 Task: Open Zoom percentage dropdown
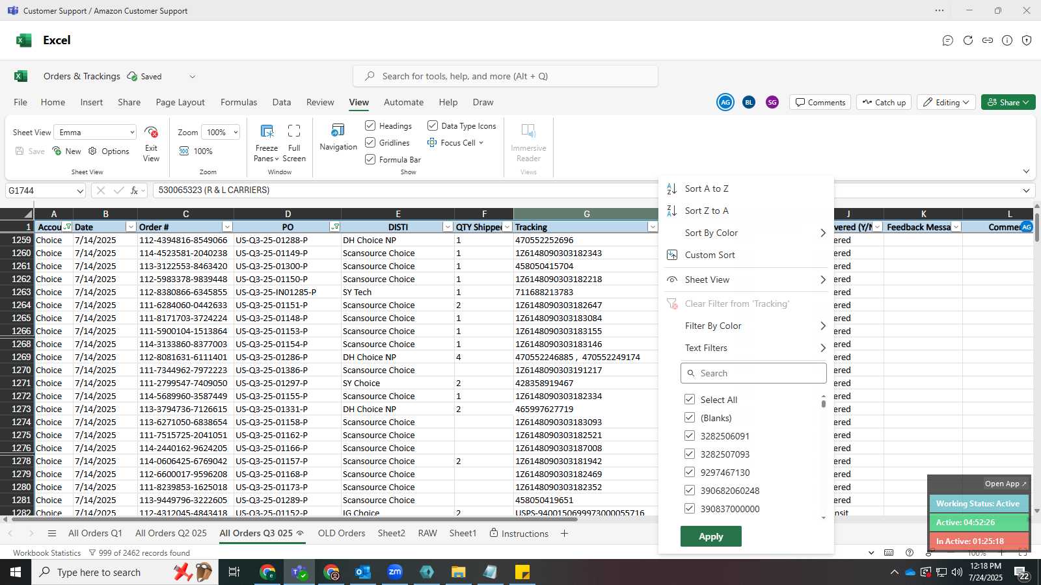235,132
